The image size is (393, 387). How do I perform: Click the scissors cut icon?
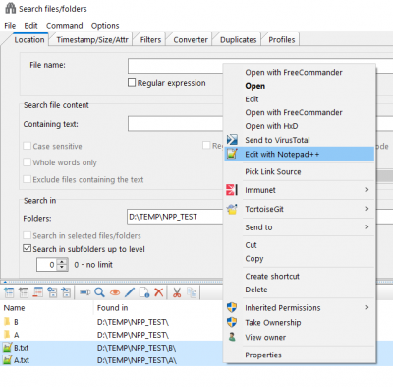coord(177,292)
